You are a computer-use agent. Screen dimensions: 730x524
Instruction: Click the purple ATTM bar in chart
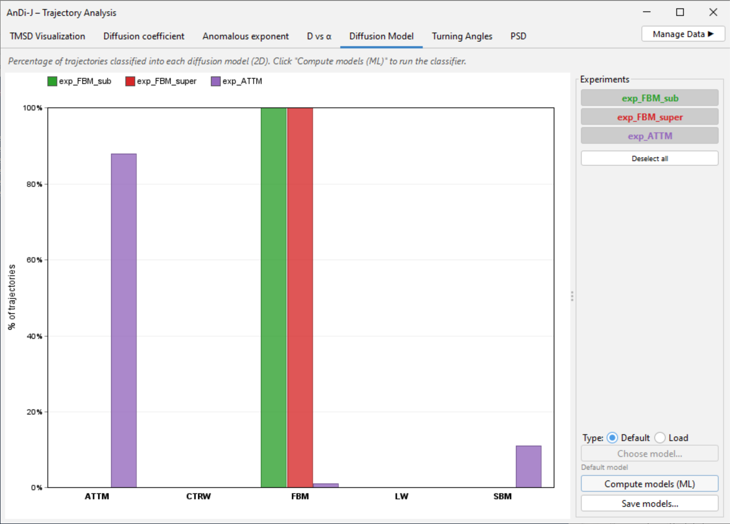coord(124,320)
